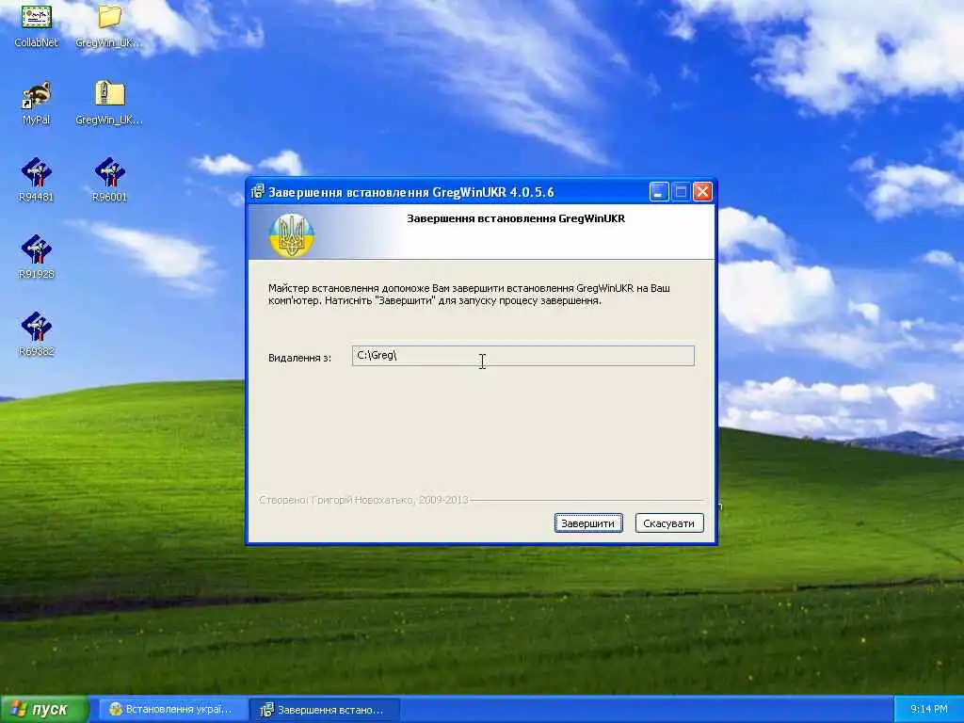Select the R96001 desktop icon
Viewport: 964px width, 723px height.
pos(109,180)
